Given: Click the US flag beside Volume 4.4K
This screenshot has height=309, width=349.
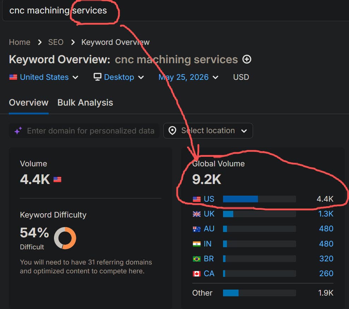Looking at the screenshot, I should [x=58, y=179].
